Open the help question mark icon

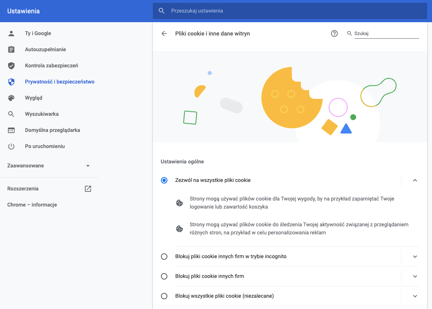click(x=334, y=33)
